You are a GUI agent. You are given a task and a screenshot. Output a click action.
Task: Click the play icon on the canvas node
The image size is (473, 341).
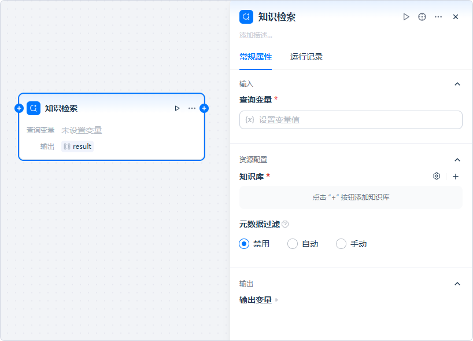click(177, 108)
